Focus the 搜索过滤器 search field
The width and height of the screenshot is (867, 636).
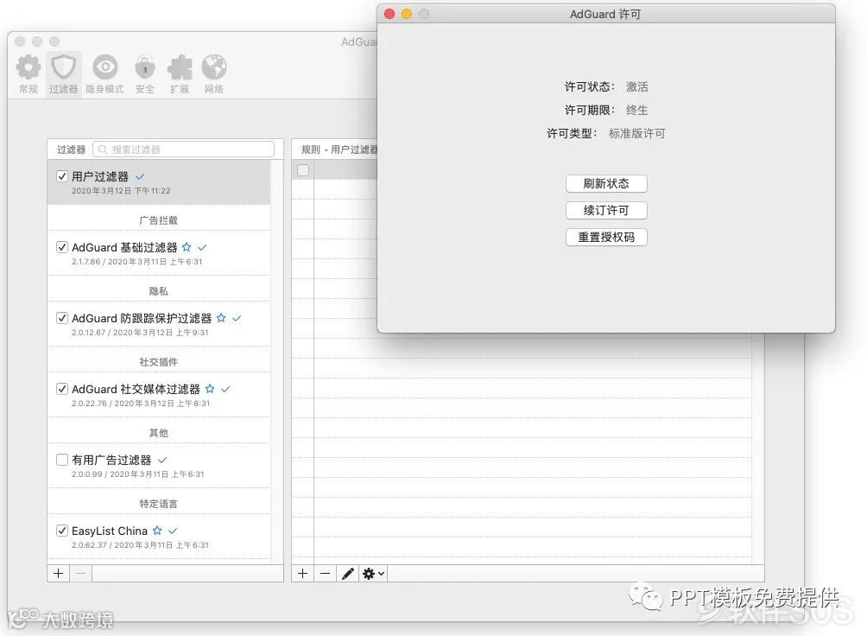coord(184,149)
